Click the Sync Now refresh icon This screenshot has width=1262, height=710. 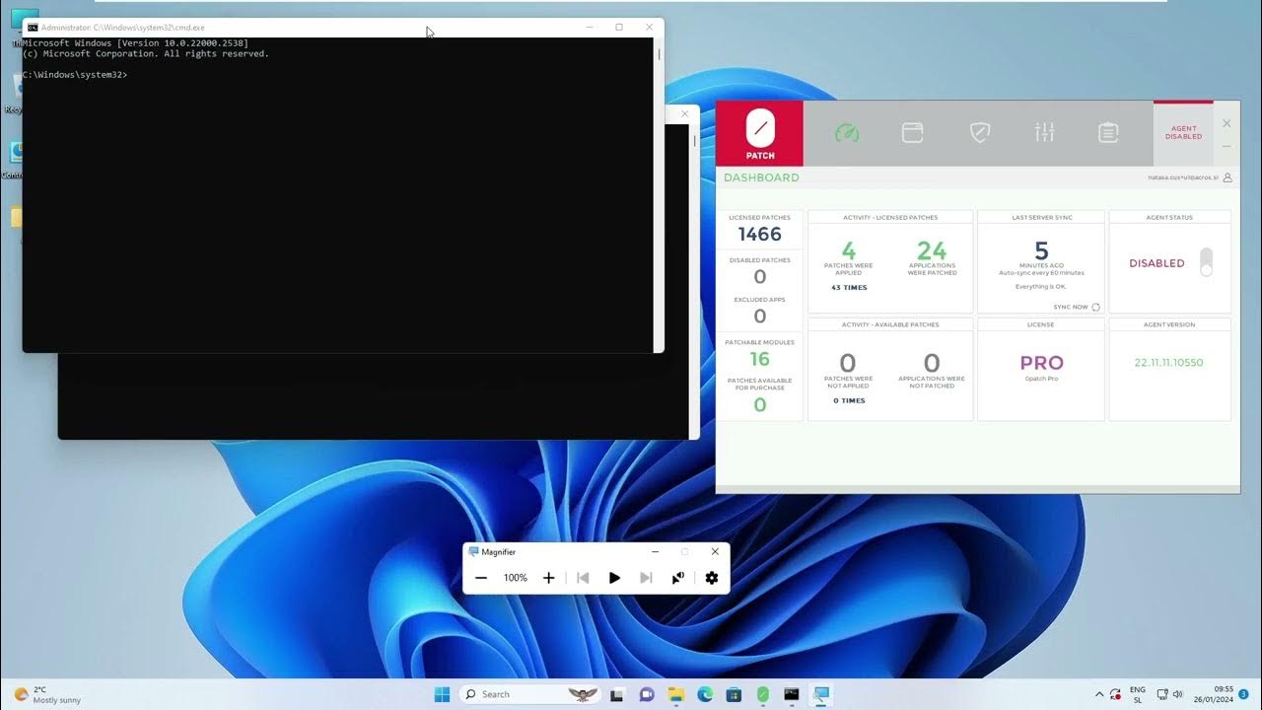click(x=1095, y=307)
